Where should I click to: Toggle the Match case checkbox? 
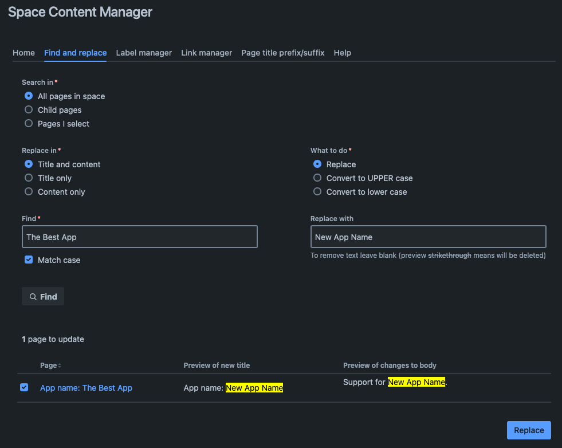click(29, 260)
